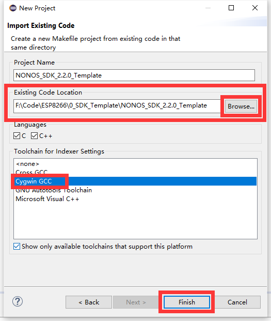Viewport: 271px width, 321px height.
Task: Click the Project Name text field
Action: click(134, 75)
